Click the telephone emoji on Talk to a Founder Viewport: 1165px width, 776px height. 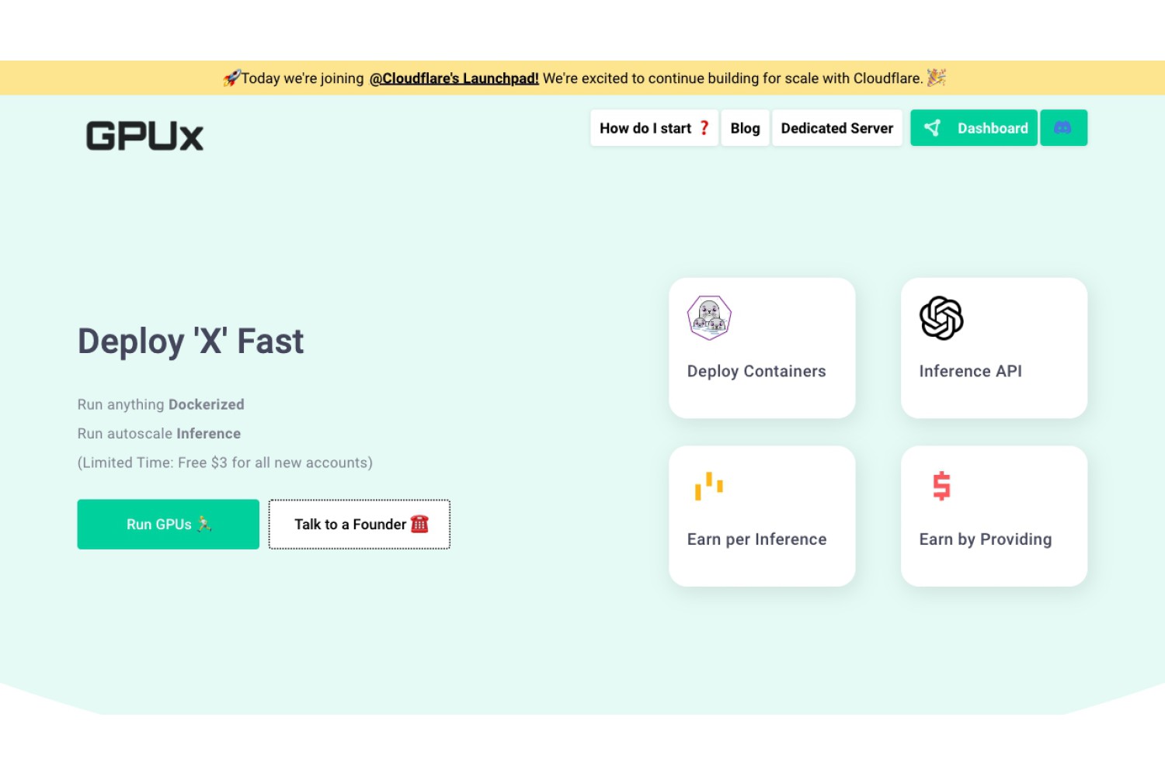point(419,524)
